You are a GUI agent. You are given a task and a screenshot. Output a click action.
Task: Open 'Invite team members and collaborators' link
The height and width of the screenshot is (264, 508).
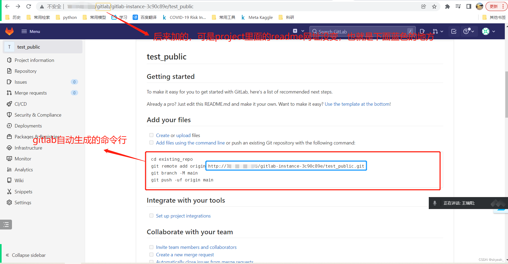[196, 247]
